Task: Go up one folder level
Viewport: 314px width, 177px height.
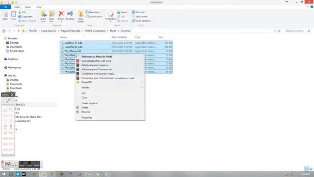Action: [x=19, y=31]
